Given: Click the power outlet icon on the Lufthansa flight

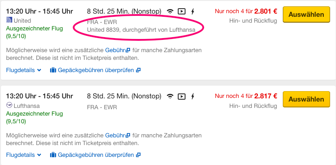Looking at the screenshot, I should (x=193, y=97).
